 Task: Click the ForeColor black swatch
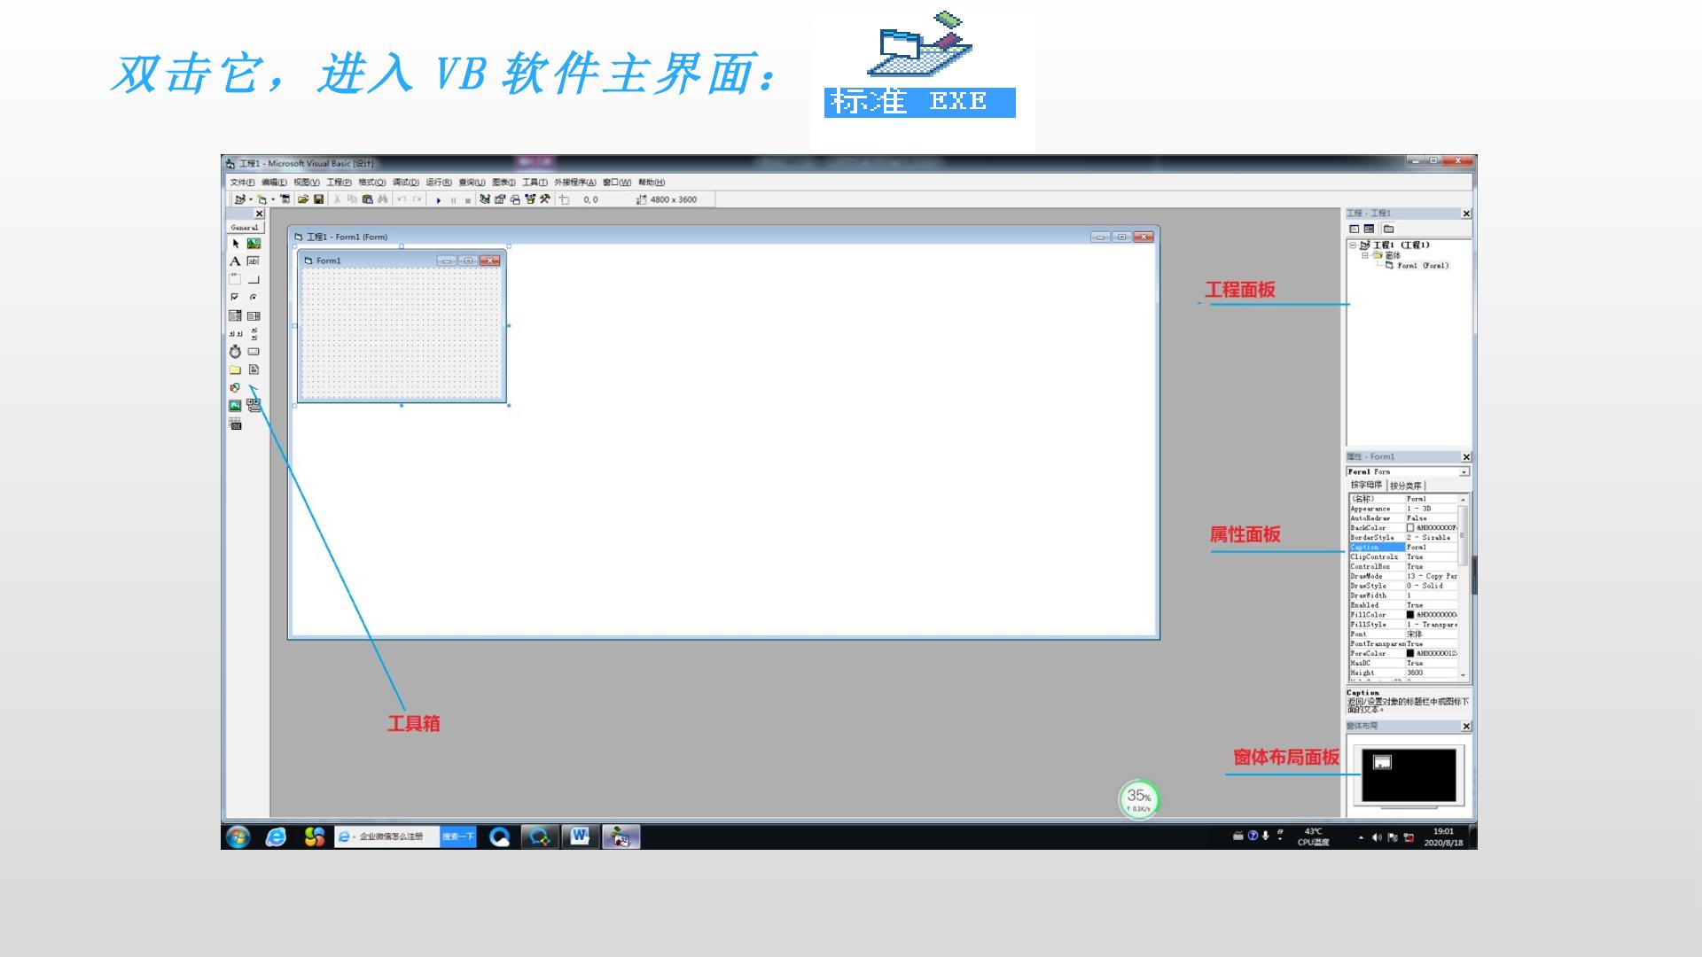click(1410, 654)
